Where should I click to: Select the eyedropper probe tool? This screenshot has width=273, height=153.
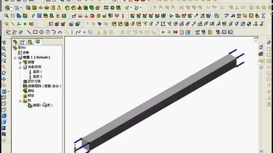click(196, 16)
